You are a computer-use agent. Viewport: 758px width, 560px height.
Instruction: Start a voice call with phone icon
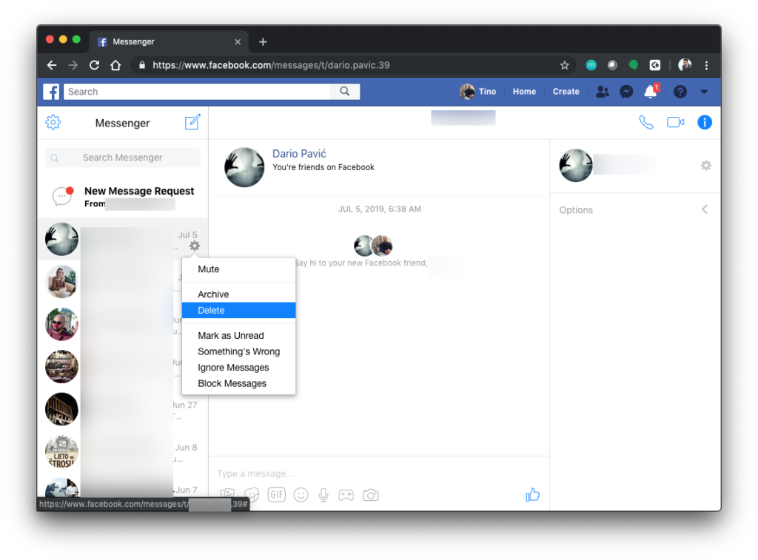pyautogui.click(x=646, y=123)
